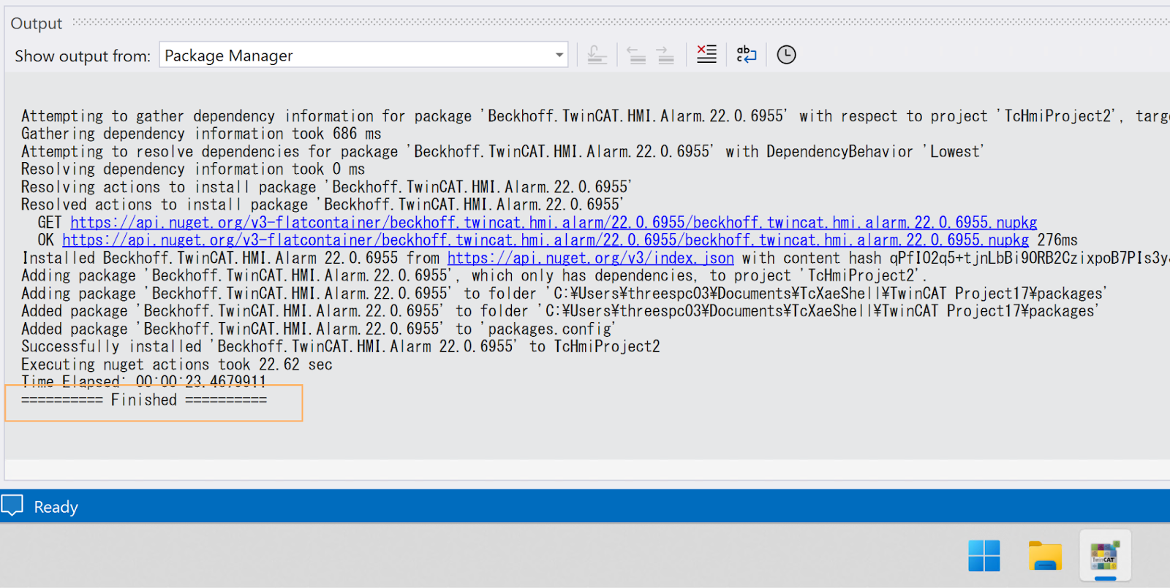Click the 'Finished' line in output
Screen dimensions: 1170x588
click(x=144, y=400)
